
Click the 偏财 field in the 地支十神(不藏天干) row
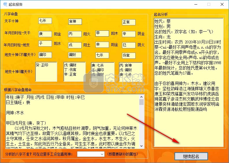click(x=75, y=55)
